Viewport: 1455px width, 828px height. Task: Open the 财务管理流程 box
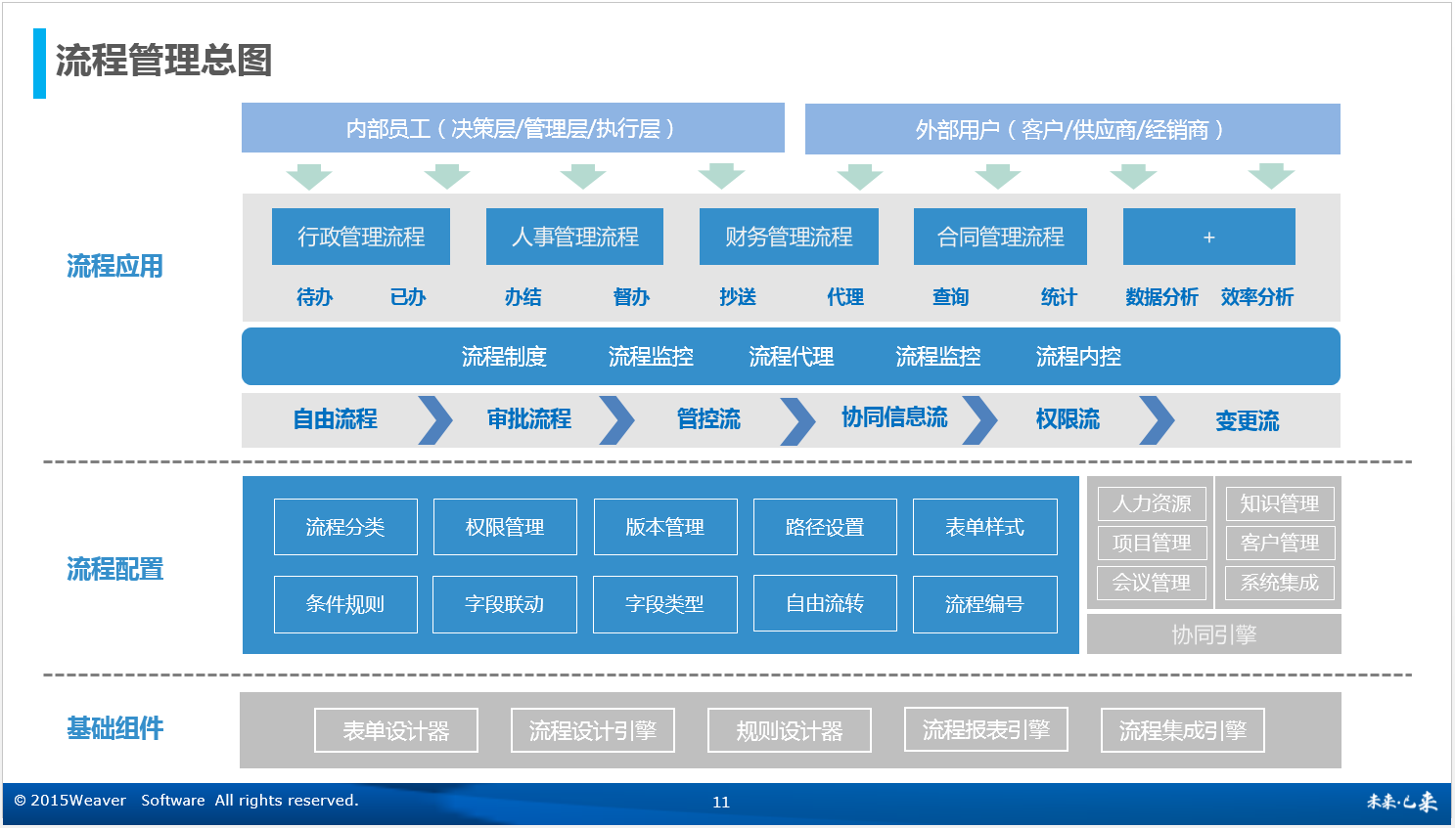pos(789,237)
